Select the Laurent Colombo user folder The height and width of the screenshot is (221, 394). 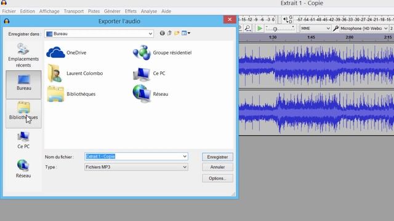pyautogui.click(x=75, y=73)
